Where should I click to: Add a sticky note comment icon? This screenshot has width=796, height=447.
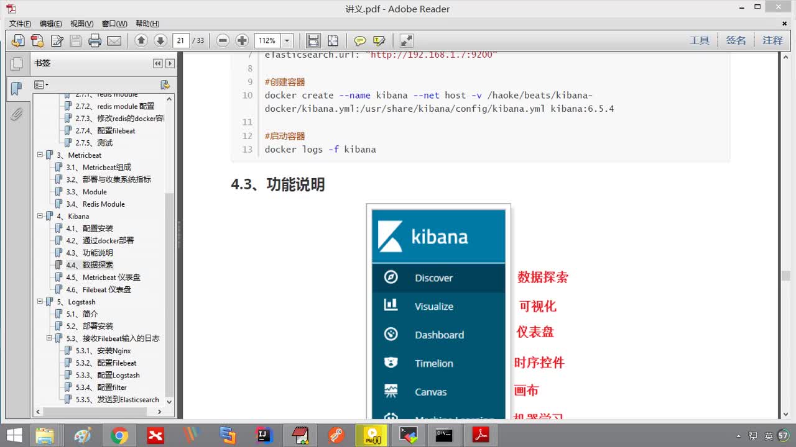point(360,41)
